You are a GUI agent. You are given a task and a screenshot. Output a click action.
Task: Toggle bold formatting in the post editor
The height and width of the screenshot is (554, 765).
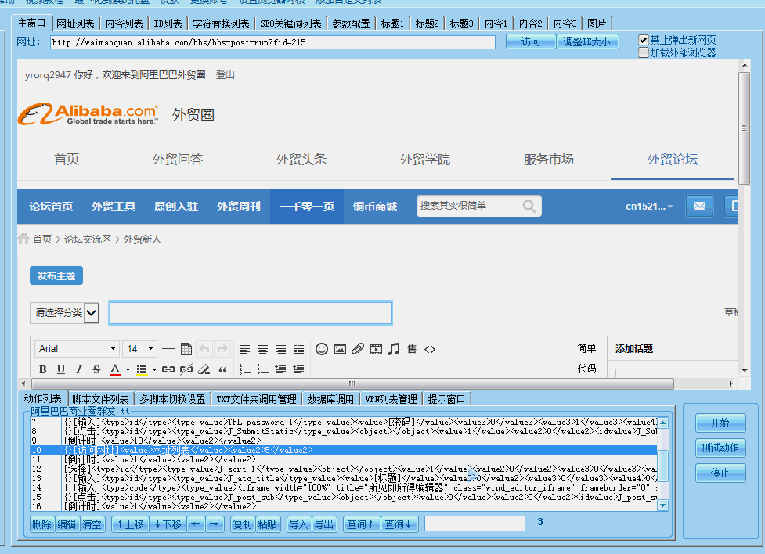(x=43, y=369)
